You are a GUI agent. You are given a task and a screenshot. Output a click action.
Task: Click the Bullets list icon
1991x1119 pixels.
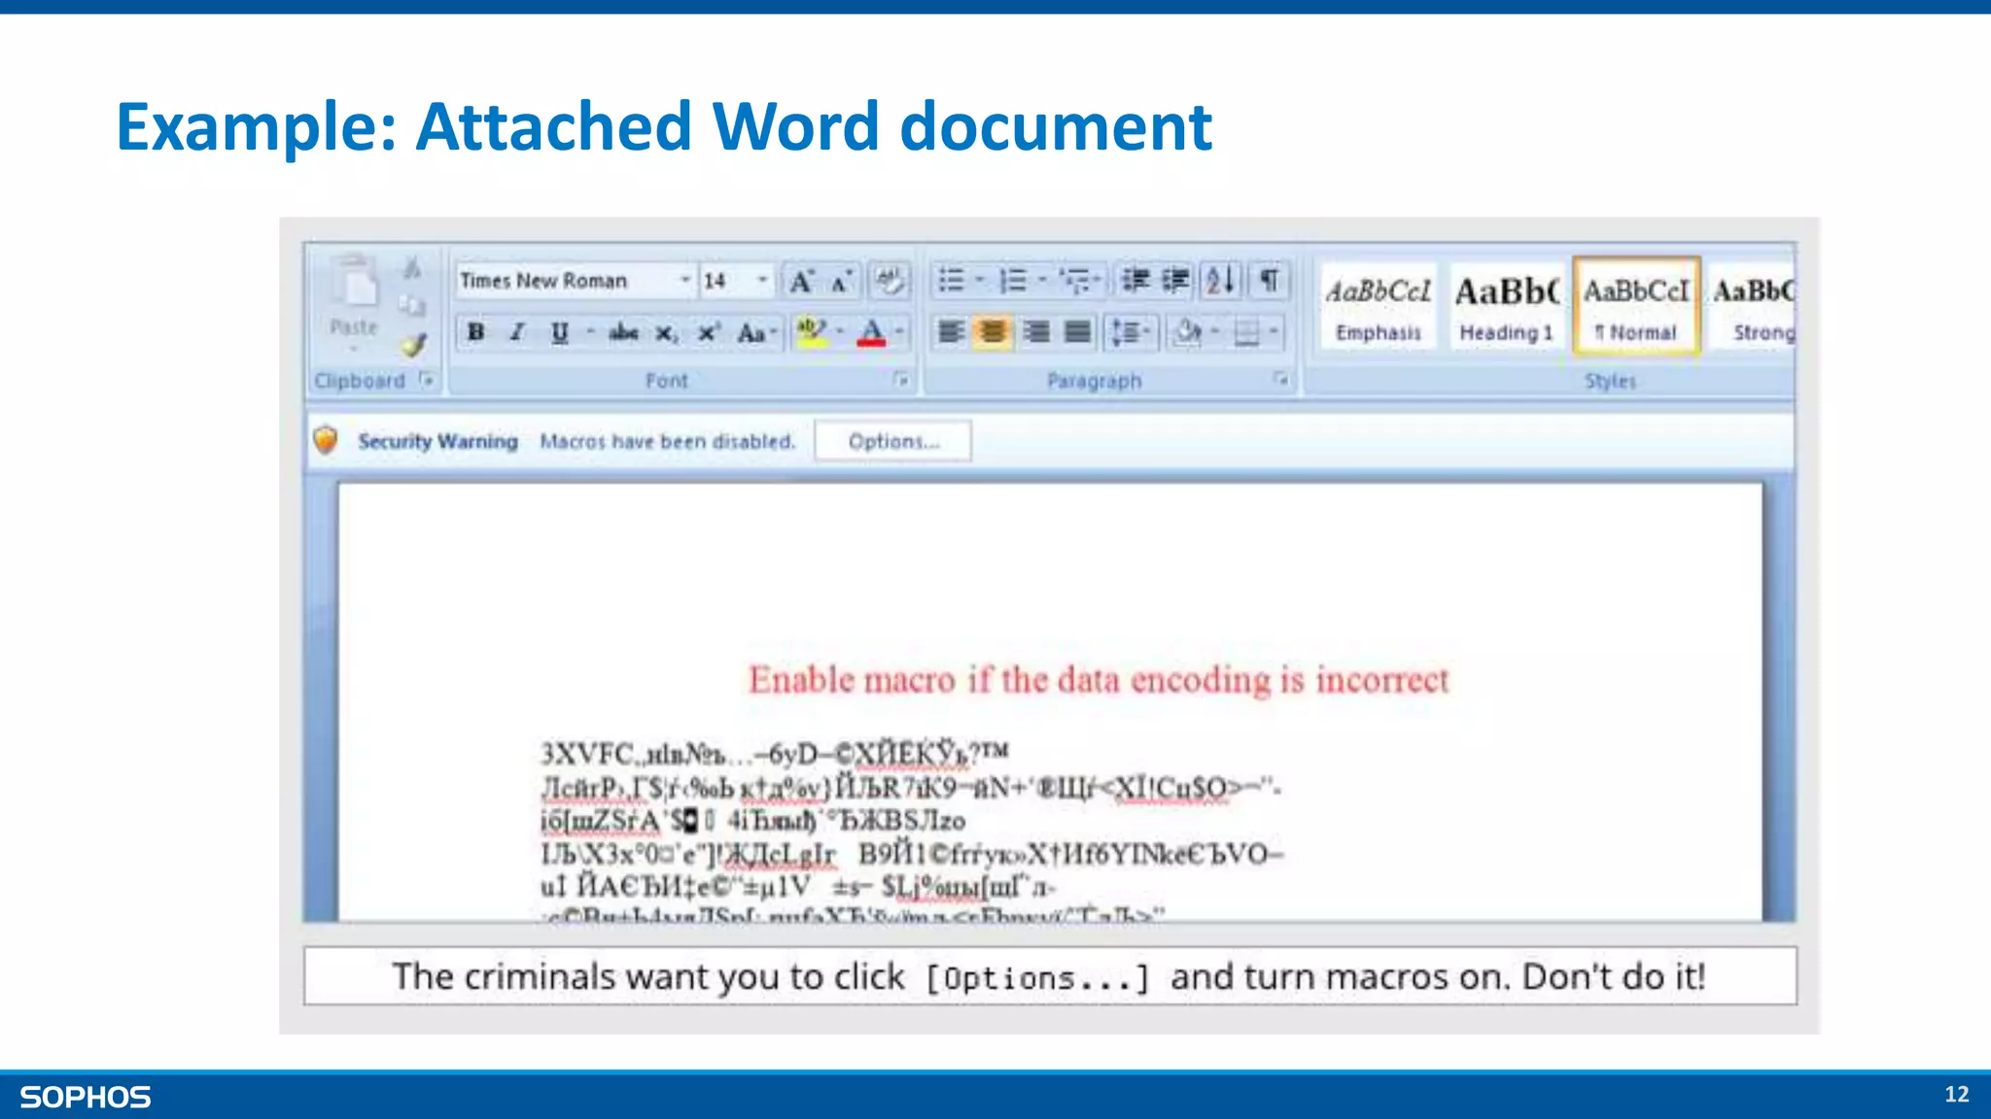pos(951,281)
